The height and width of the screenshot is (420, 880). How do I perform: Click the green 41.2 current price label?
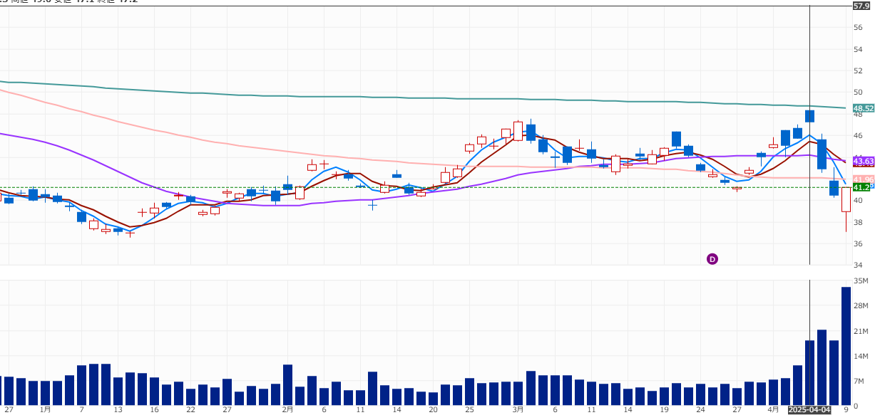point(861,187)
